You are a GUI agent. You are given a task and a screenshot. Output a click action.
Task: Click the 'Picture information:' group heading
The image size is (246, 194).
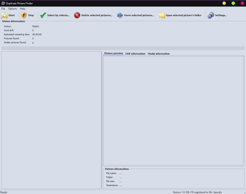click(x=117, y=169)
